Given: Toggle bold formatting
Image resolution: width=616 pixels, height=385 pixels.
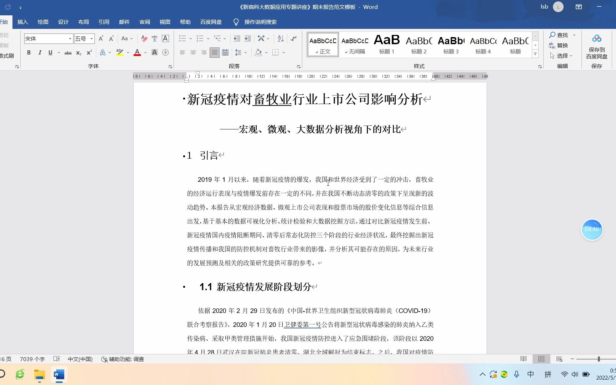Looking at the screenshot, I should tap(29, 52).
